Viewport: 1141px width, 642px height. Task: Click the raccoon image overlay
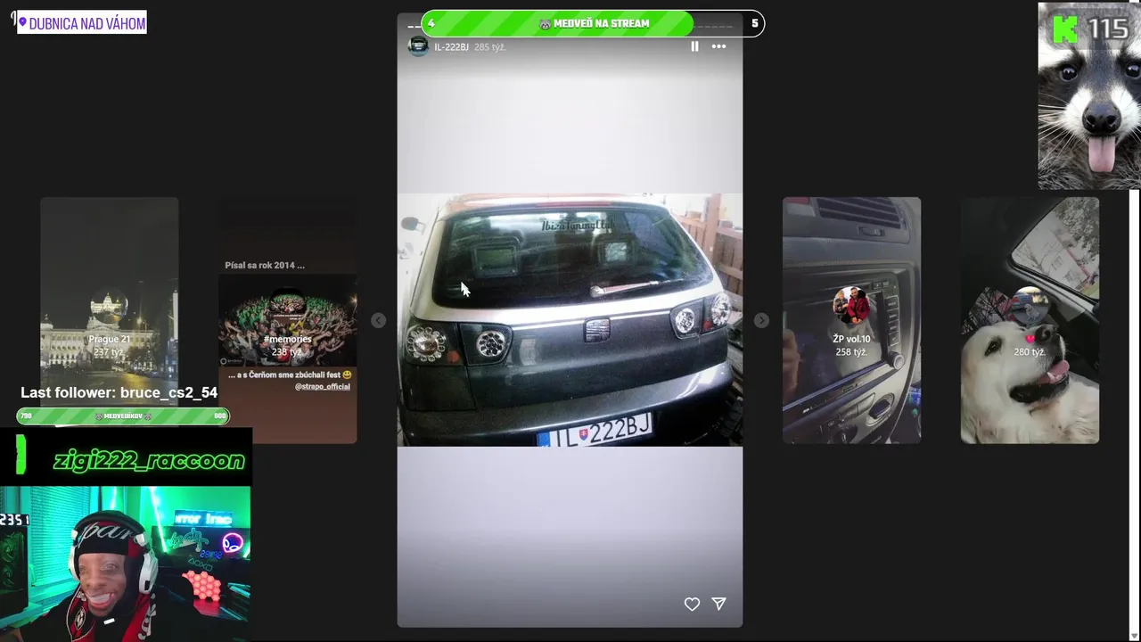1088,95
